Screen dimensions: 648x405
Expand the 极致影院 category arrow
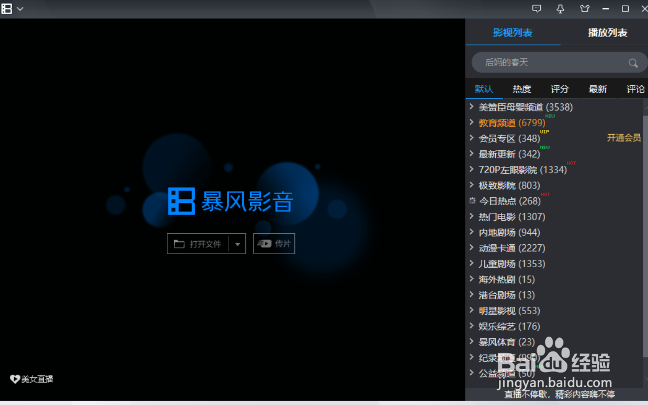click(472, 185)
